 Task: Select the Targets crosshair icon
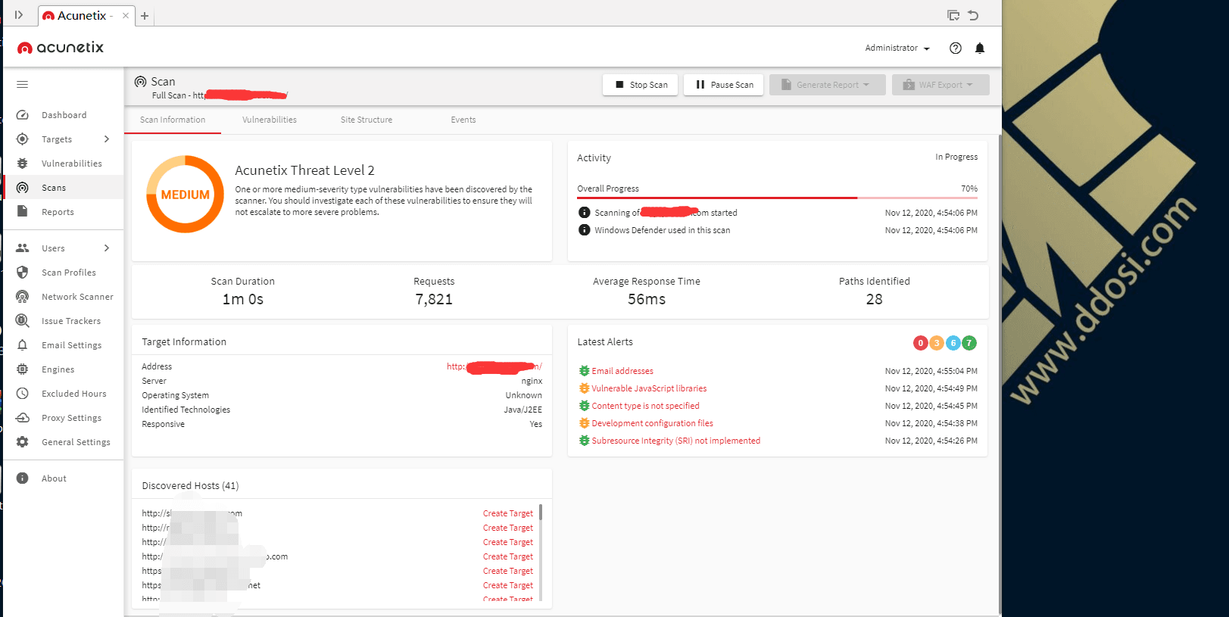point(23,139)
